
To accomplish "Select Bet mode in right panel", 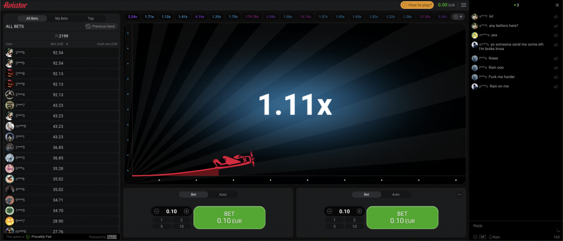I will pos(367,194).
